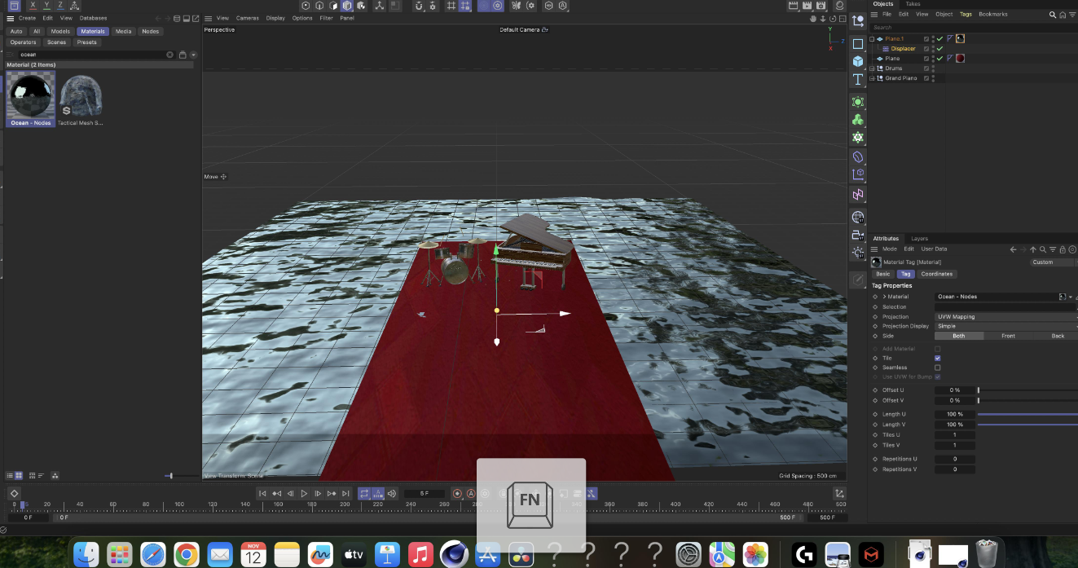
Task: Click the Bend deformer icon
Action: [x=858, y=156]
